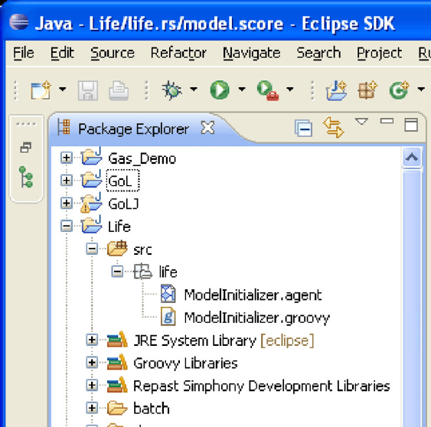The image size is (431, 427).
Task: Open the Package Explorer view menu triangle
Action: click(x=361, y=121)
